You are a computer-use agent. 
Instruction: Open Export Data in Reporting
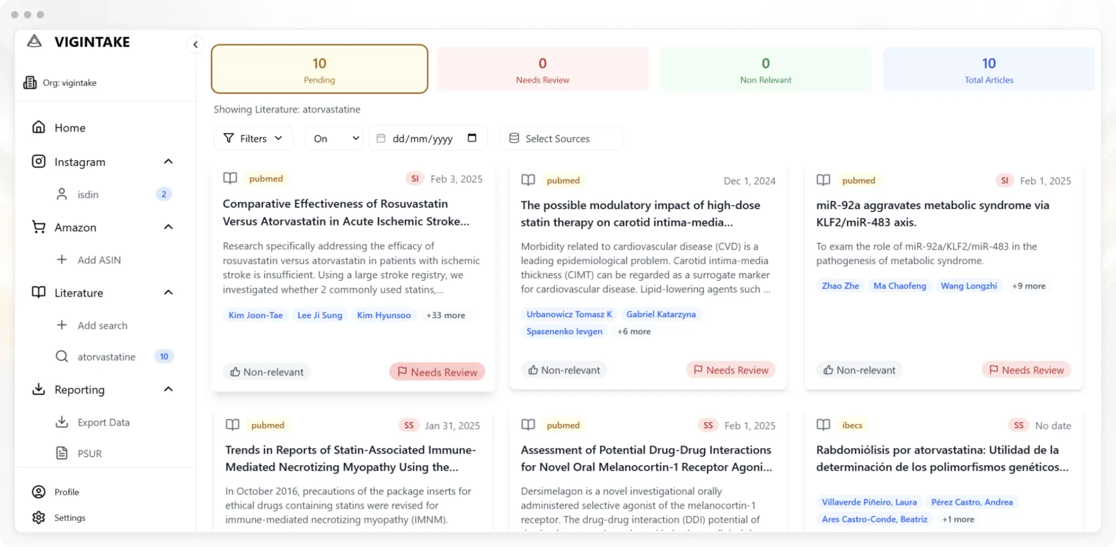click(x=103, y=422)
